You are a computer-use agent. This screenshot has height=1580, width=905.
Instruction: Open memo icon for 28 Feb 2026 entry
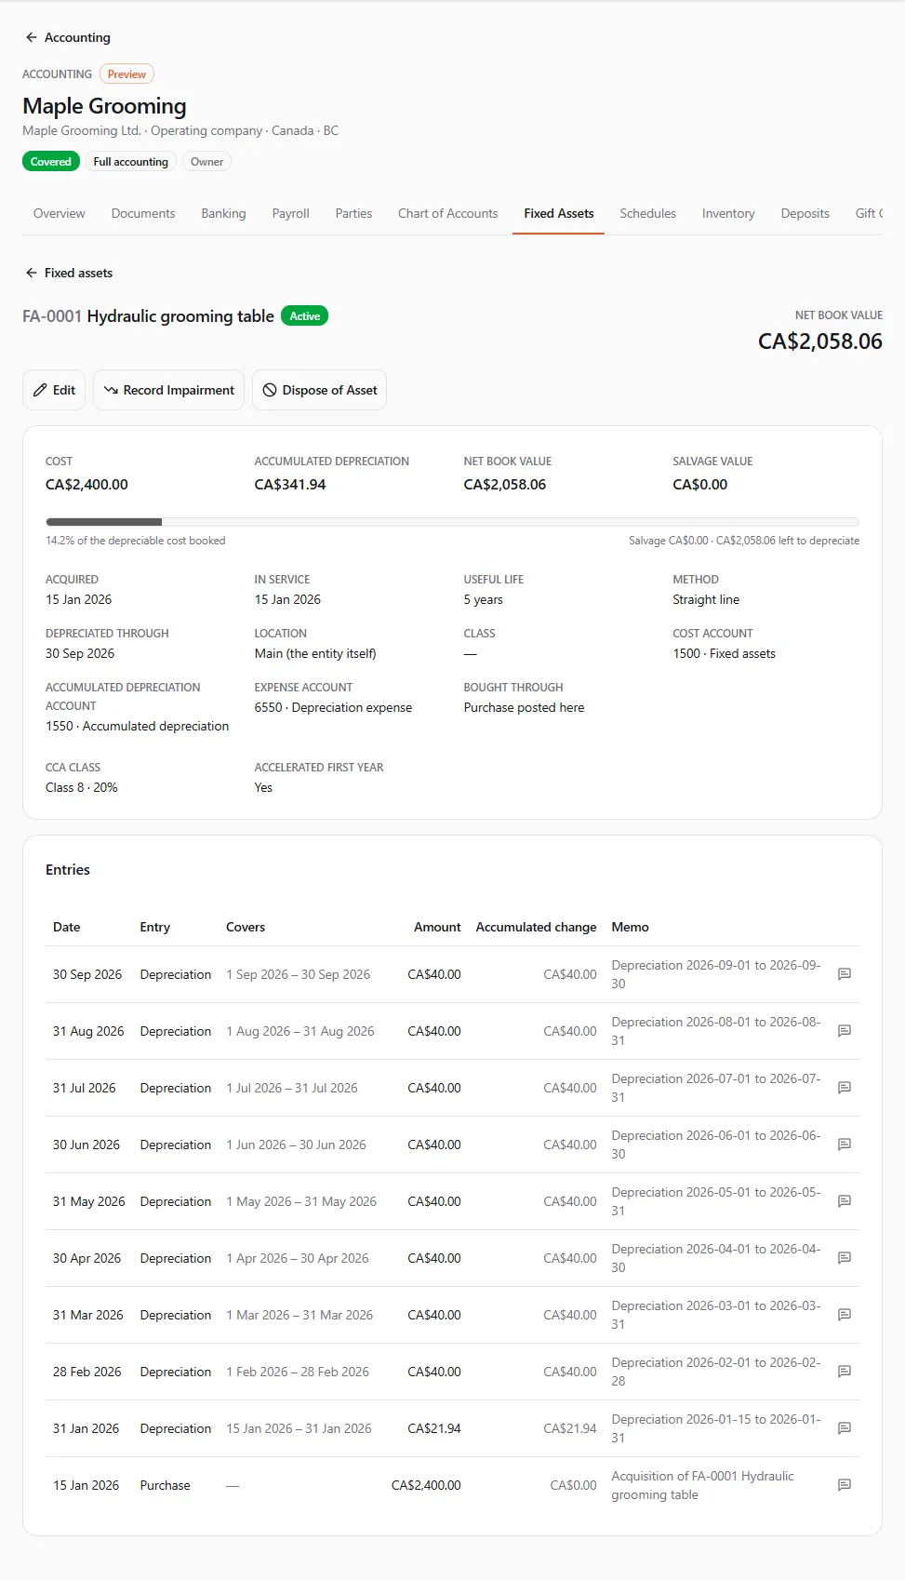tap(845, 1372)
